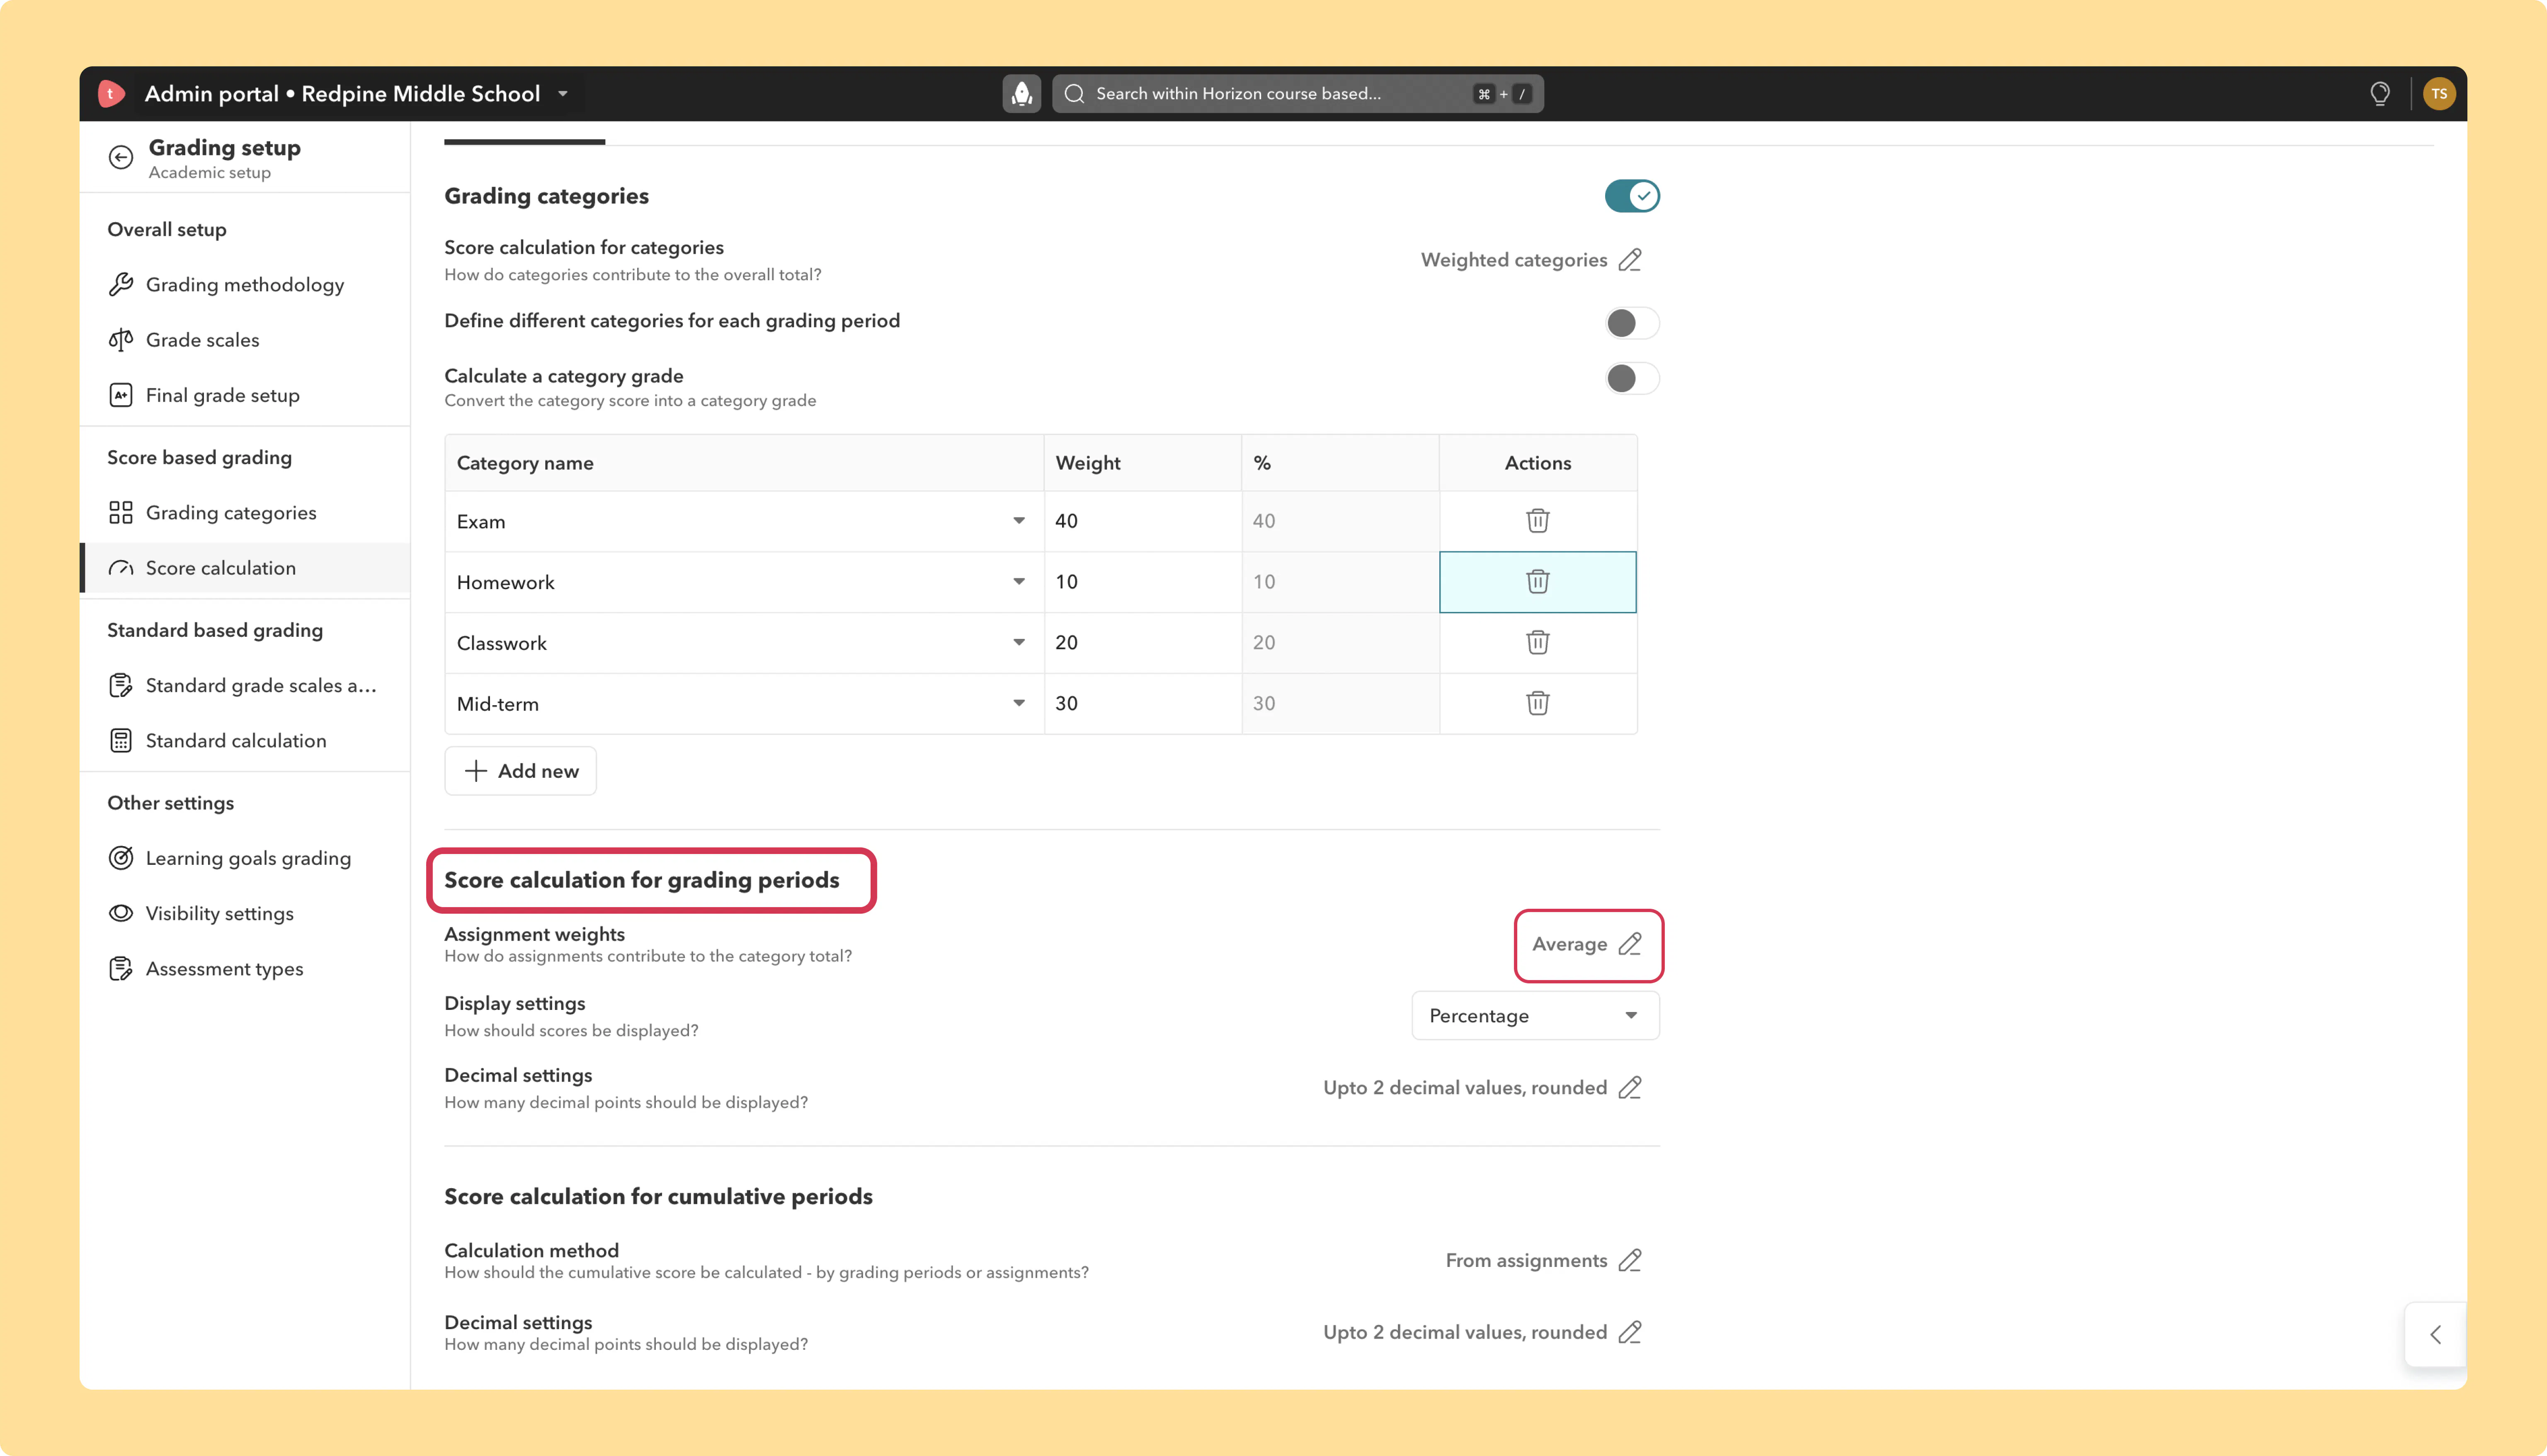Click the back arrow beside Grading setup
The image size is (2547, 1456).
coord(121,157)
